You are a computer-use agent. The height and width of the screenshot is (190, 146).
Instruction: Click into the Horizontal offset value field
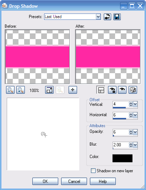pos(121,115)
